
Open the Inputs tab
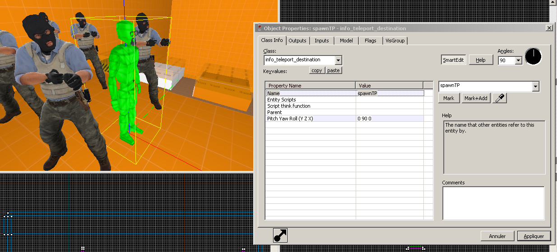321,41
